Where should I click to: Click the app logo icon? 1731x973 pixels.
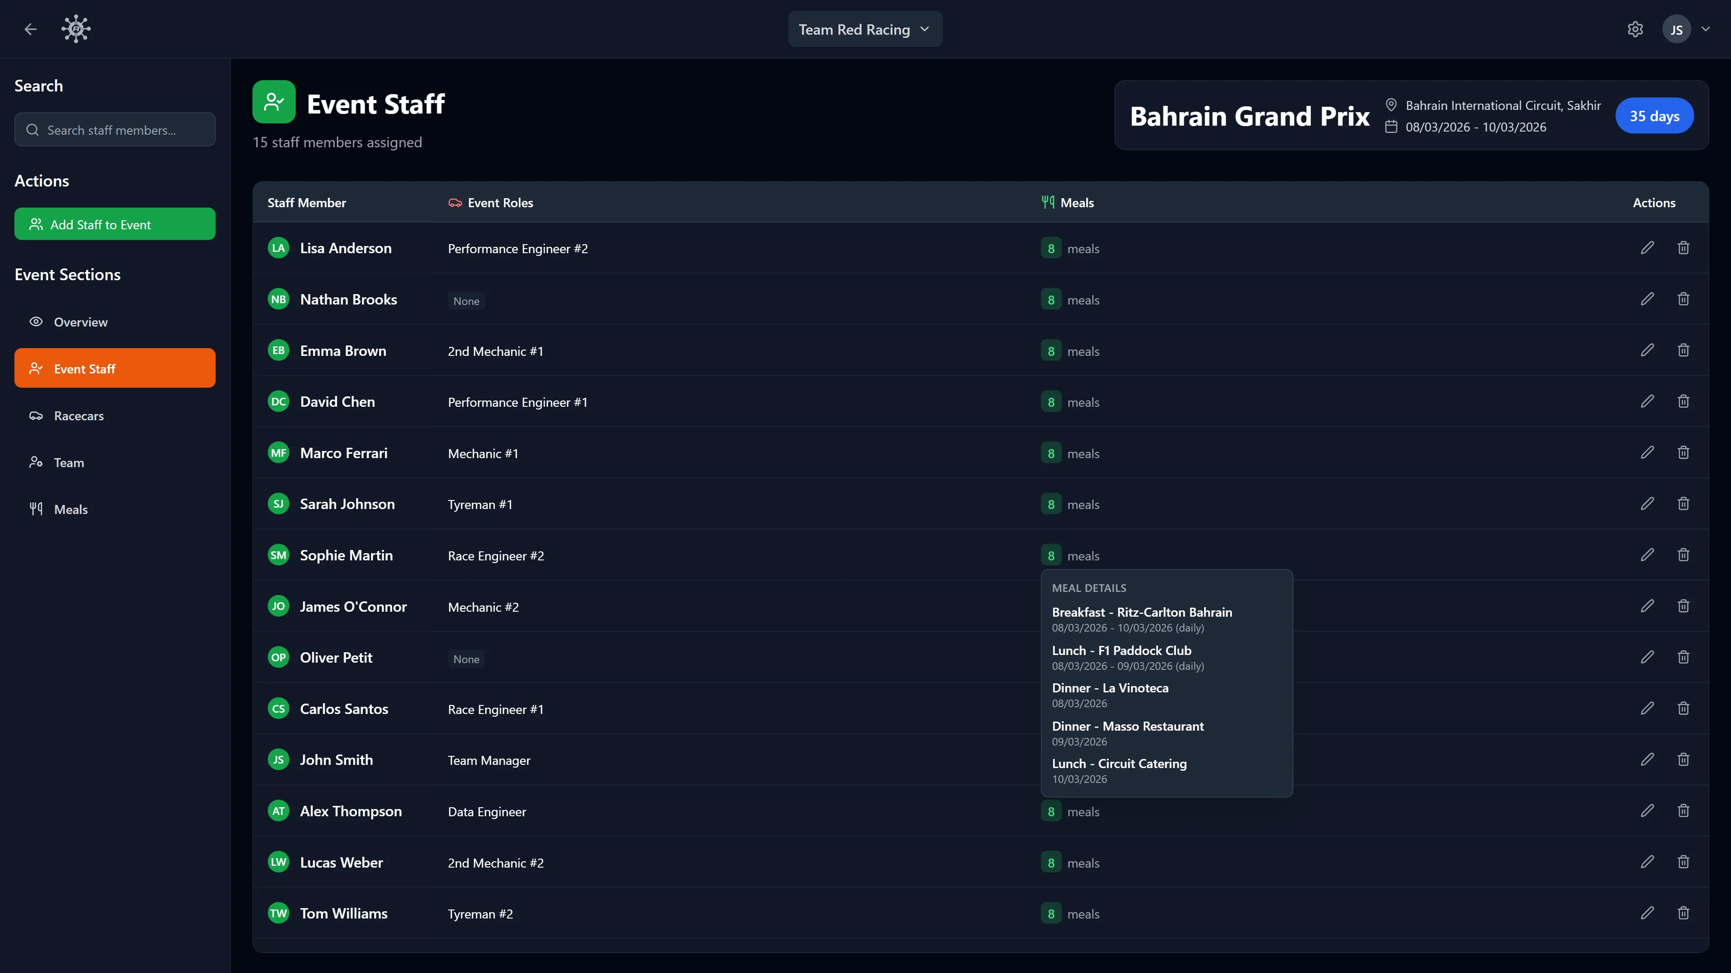coord(76,30)
